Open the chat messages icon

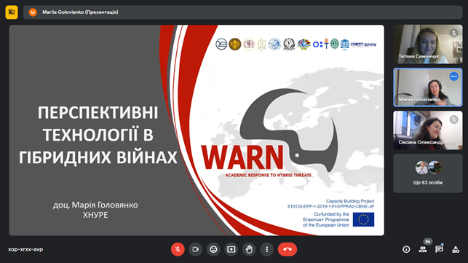pos(439,249)
